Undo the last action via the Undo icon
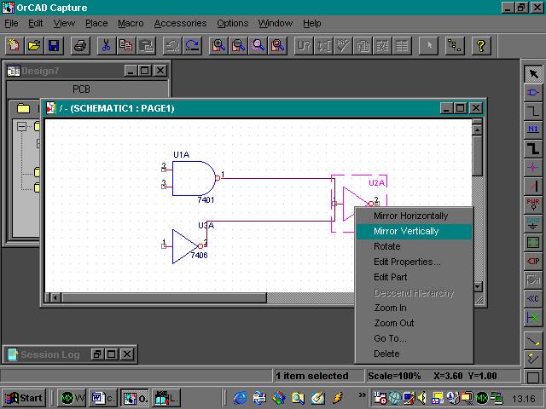The width and height of the screenshot is (546, 409). [x=172, y=45]
